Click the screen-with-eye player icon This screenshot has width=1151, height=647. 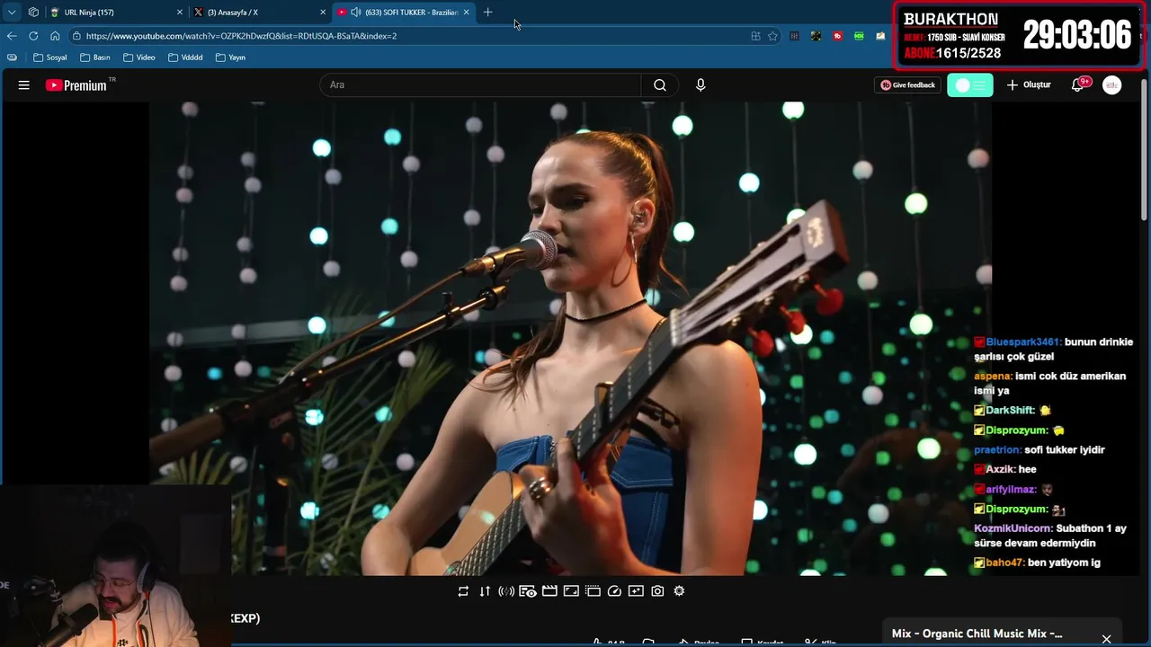tap(528, 591)
